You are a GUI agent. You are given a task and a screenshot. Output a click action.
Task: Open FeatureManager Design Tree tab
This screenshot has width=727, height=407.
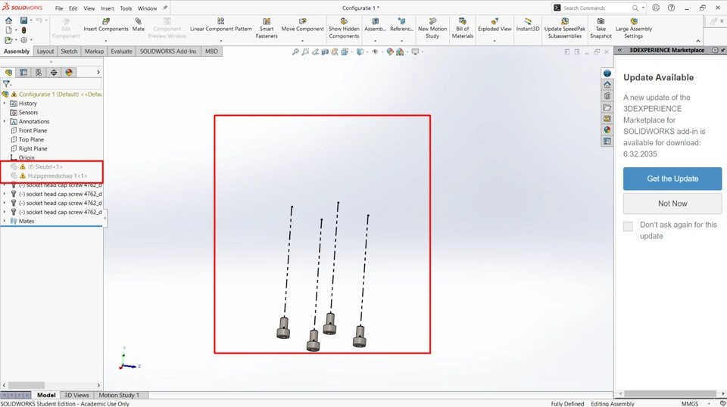(x=8, y=72)
